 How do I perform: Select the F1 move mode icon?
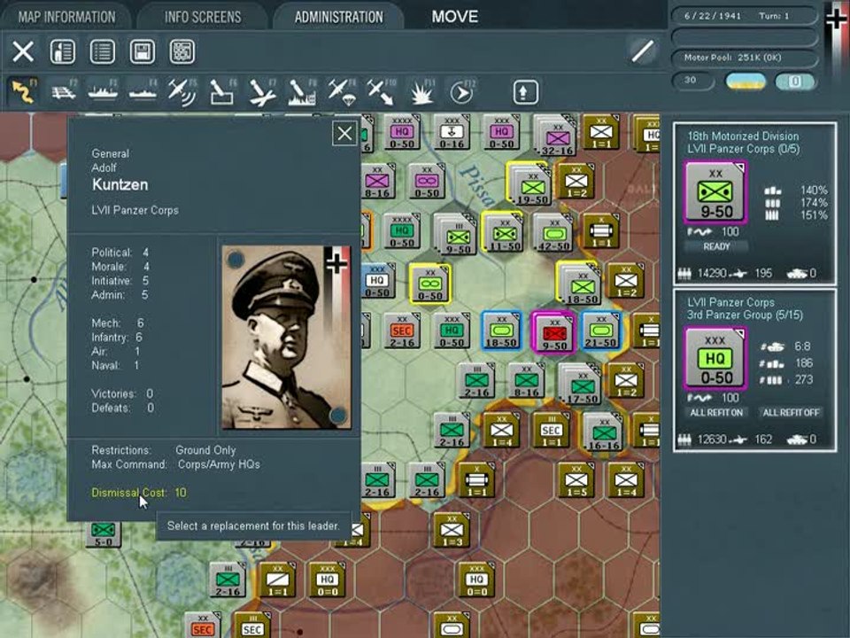point(23,91)
